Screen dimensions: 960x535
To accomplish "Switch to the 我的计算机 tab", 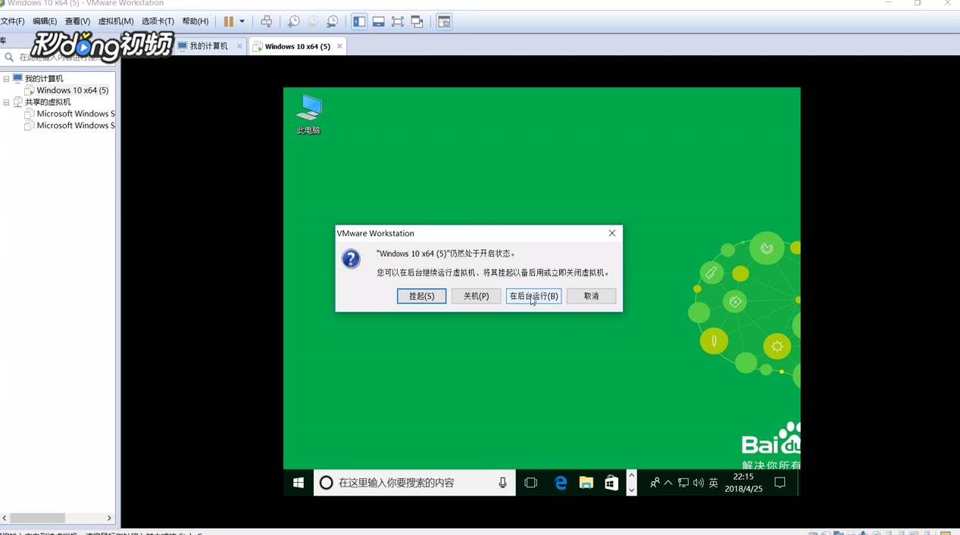I will 208,45.
